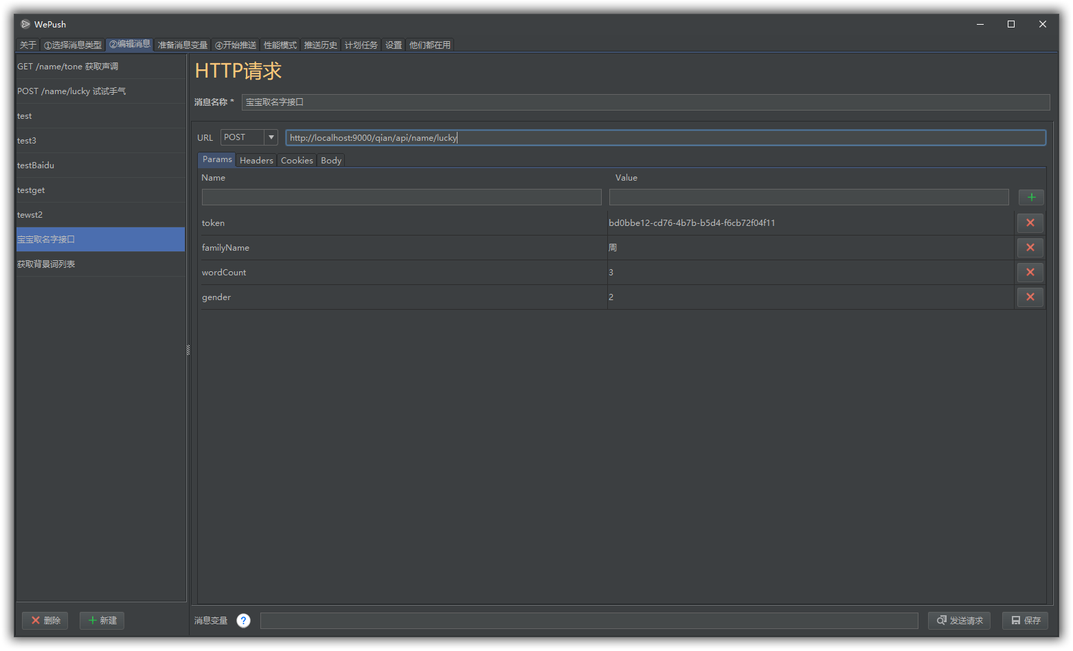Screen dimensions: 1073x651
Task: Select the test3 message
Action: (x=100, y=141)
